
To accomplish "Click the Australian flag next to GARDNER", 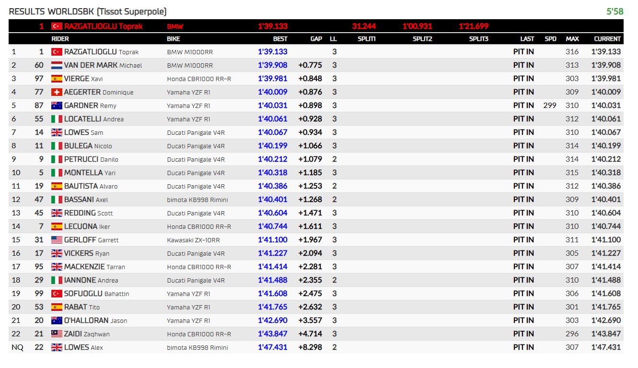I will tap(57, 106).
